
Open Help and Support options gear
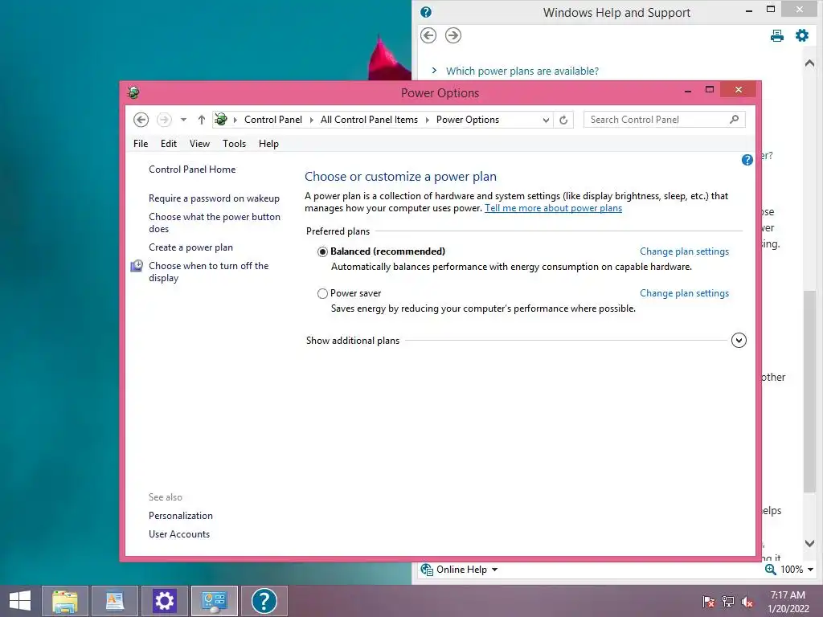802,35
